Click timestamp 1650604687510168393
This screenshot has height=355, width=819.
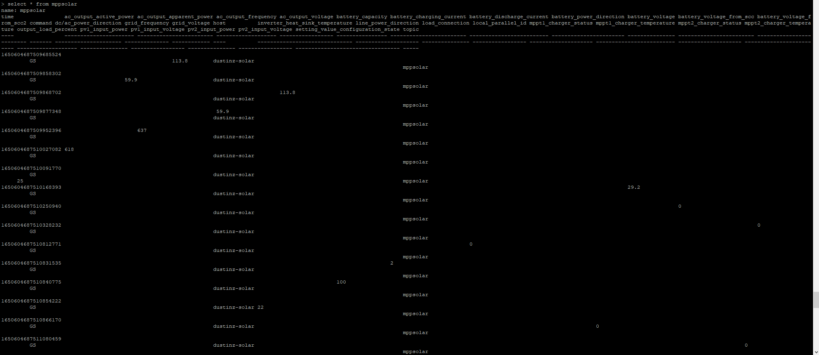[31, 187]
